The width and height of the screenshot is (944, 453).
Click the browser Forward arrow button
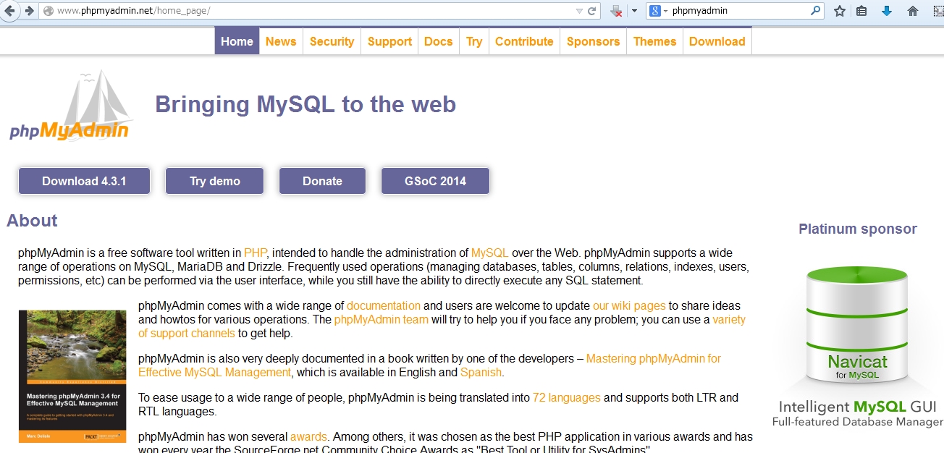coord(29,11)
